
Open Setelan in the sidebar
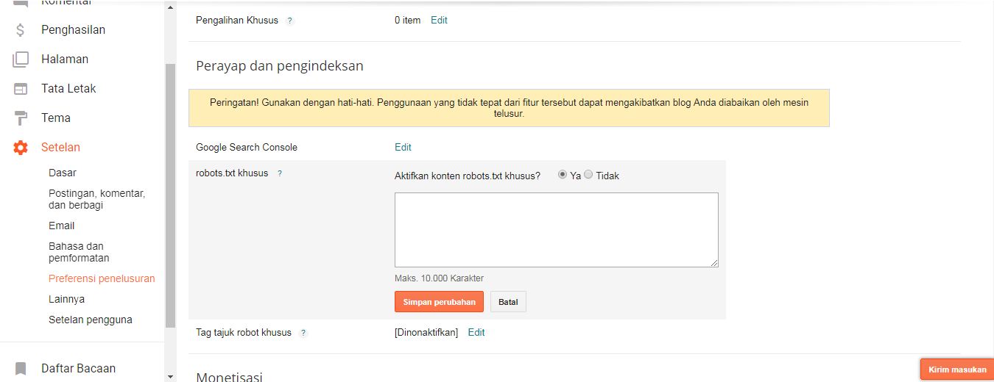click(60, 148)
